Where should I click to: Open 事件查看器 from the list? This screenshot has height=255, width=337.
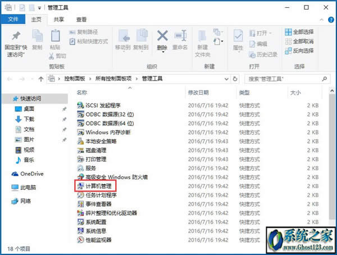coord(102,204)
